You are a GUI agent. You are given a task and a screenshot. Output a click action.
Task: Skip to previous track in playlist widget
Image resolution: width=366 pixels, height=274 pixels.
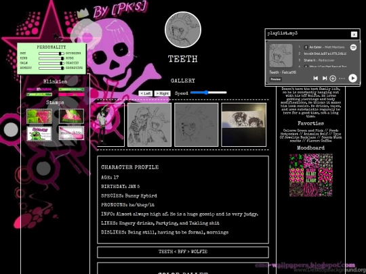pyautogui.click(x=316, y=78)
